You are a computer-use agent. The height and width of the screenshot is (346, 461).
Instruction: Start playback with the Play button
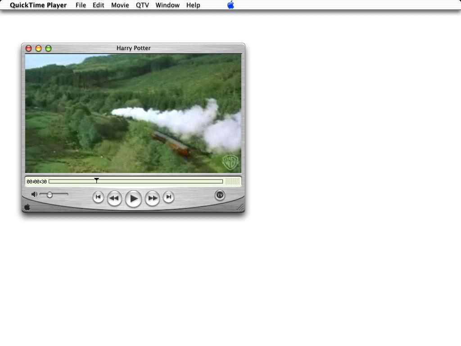click(133, 199)
